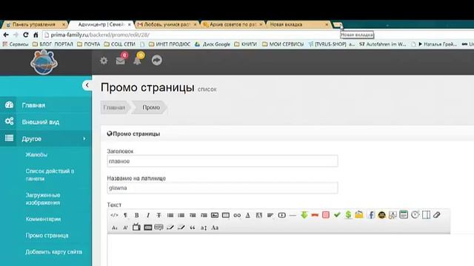Open paragraph formatting icon in editor toolbar
Screen dimensions: 474x266
[x=125, y=215]
